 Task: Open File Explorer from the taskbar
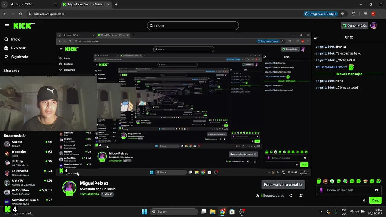tap(213, 212)
